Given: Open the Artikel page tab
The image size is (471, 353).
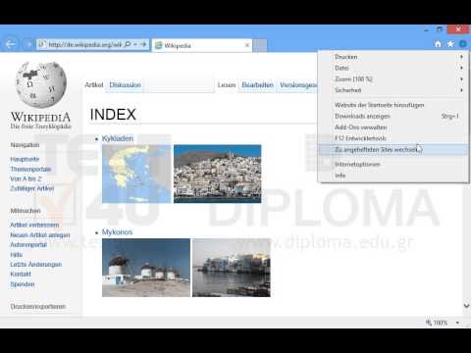Looking at the screenshot, I should 94,85.
